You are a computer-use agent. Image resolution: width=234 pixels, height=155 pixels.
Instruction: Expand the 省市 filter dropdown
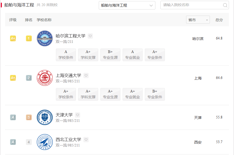click(198, 19)
